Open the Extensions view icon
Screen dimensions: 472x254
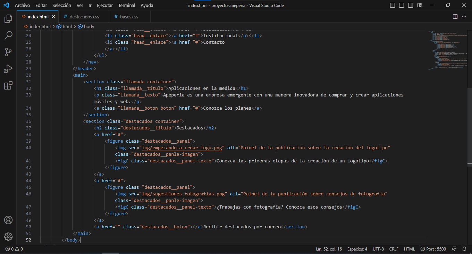[8, 85]
